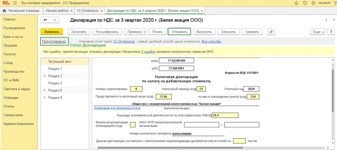Click the Расшифровать button
Viewport: 337px width, 150px height.
[x=107, y=32]
